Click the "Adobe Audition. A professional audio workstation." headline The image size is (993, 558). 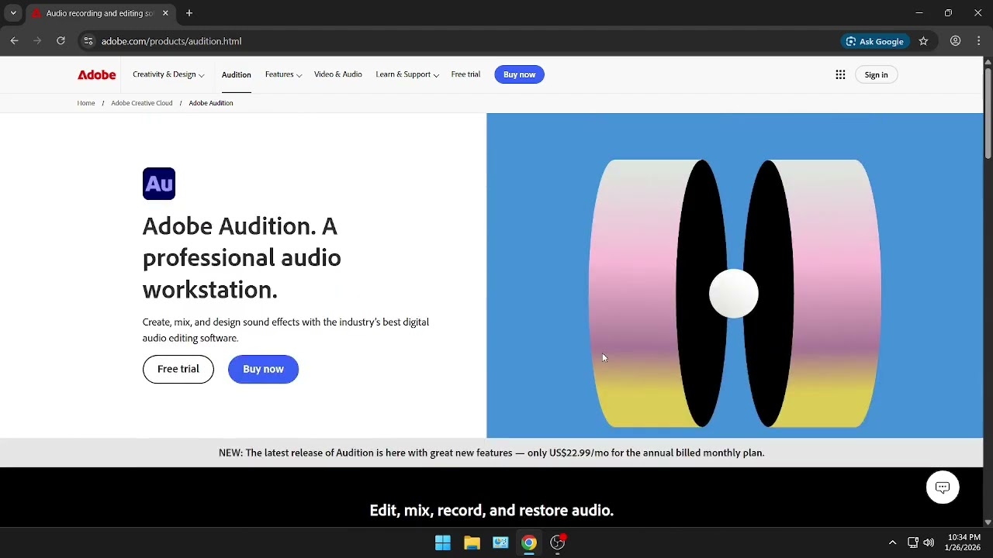(x=241, y=257)
